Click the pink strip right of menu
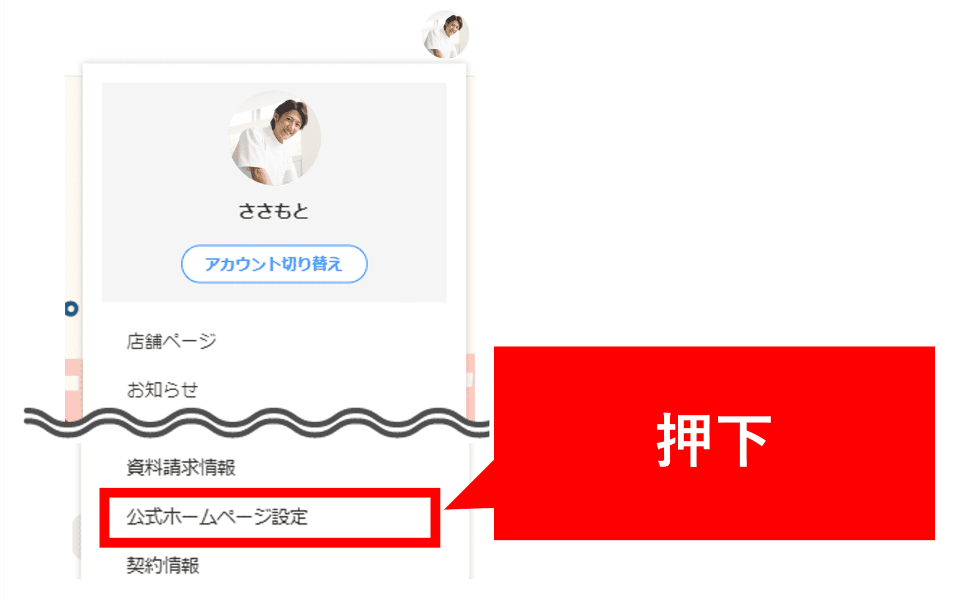Image resolution: width=970 pixels, height=600 pixels. pyautogui.click(x=470, y=383)
